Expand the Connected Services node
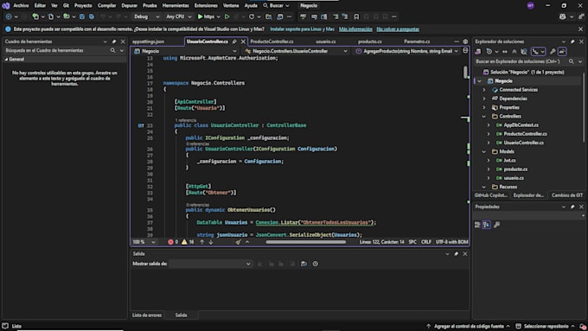588x331 pixels. 484,90
